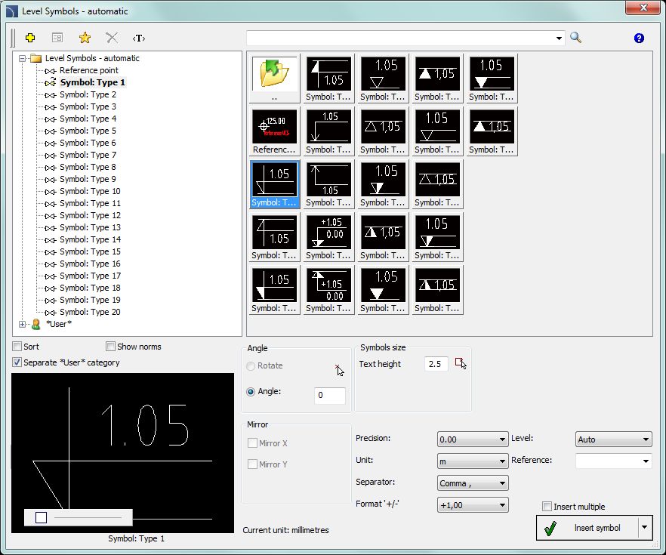Click the Text height input field
Image resolution: width=666 pixels, height=555 pixels.
436,364
